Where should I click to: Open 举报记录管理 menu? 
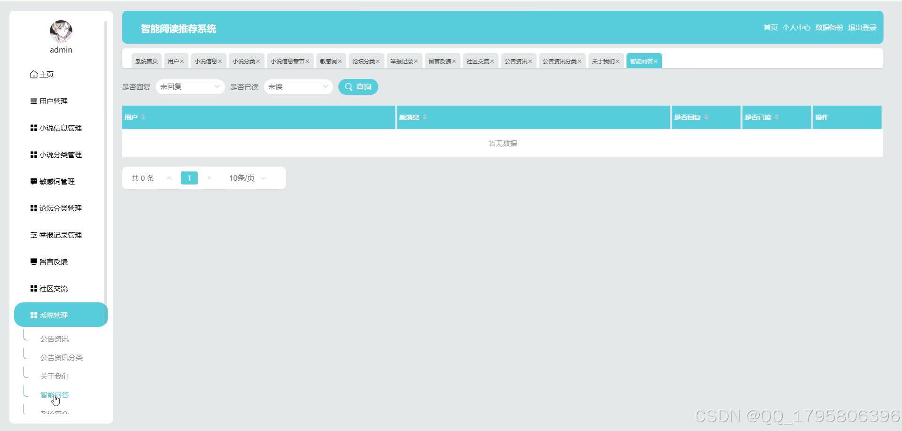[56, 235]
